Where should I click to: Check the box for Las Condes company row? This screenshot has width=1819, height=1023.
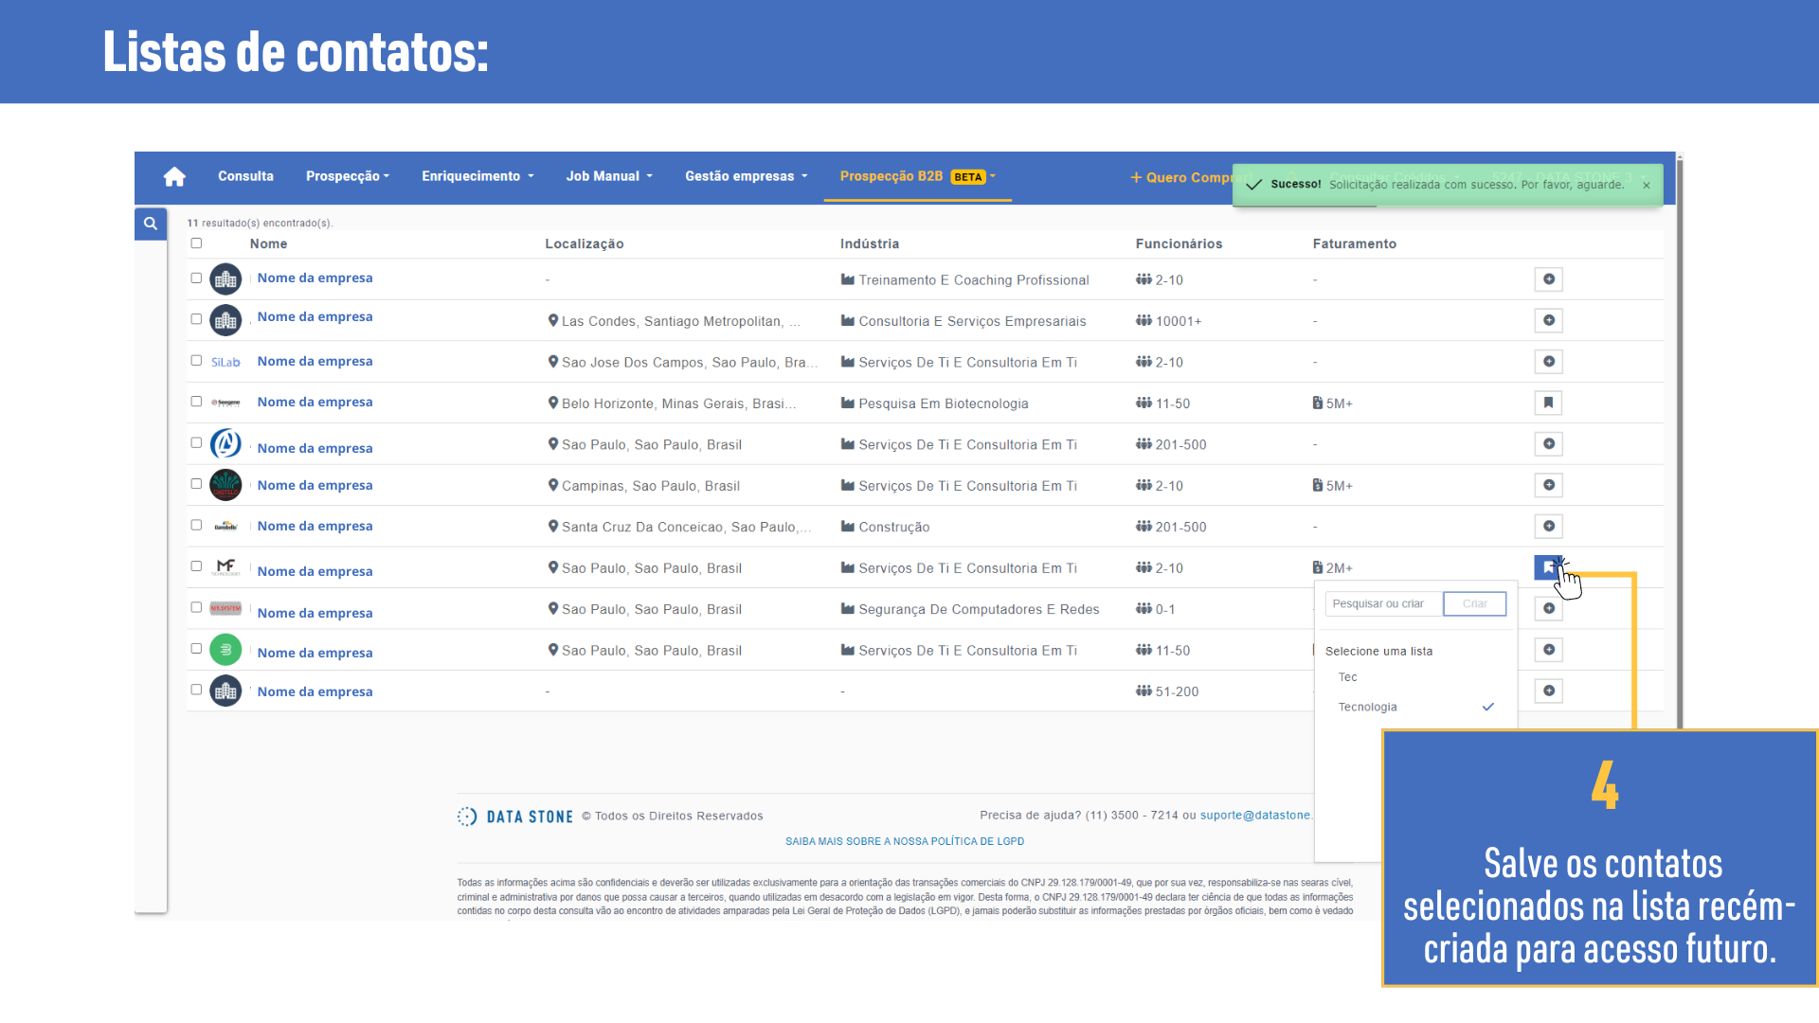click(196, 319)
